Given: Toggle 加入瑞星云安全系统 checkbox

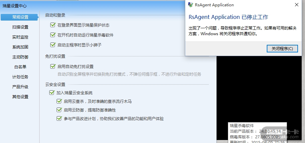Looking at the screenshot, I should 52,93.
